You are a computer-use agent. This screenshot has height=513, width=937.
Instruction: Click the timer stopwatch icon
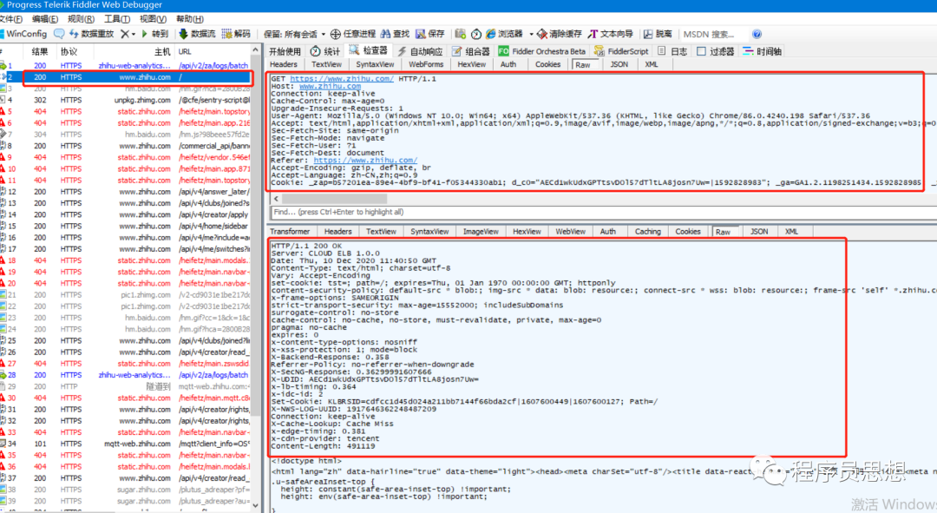(476, 34)
